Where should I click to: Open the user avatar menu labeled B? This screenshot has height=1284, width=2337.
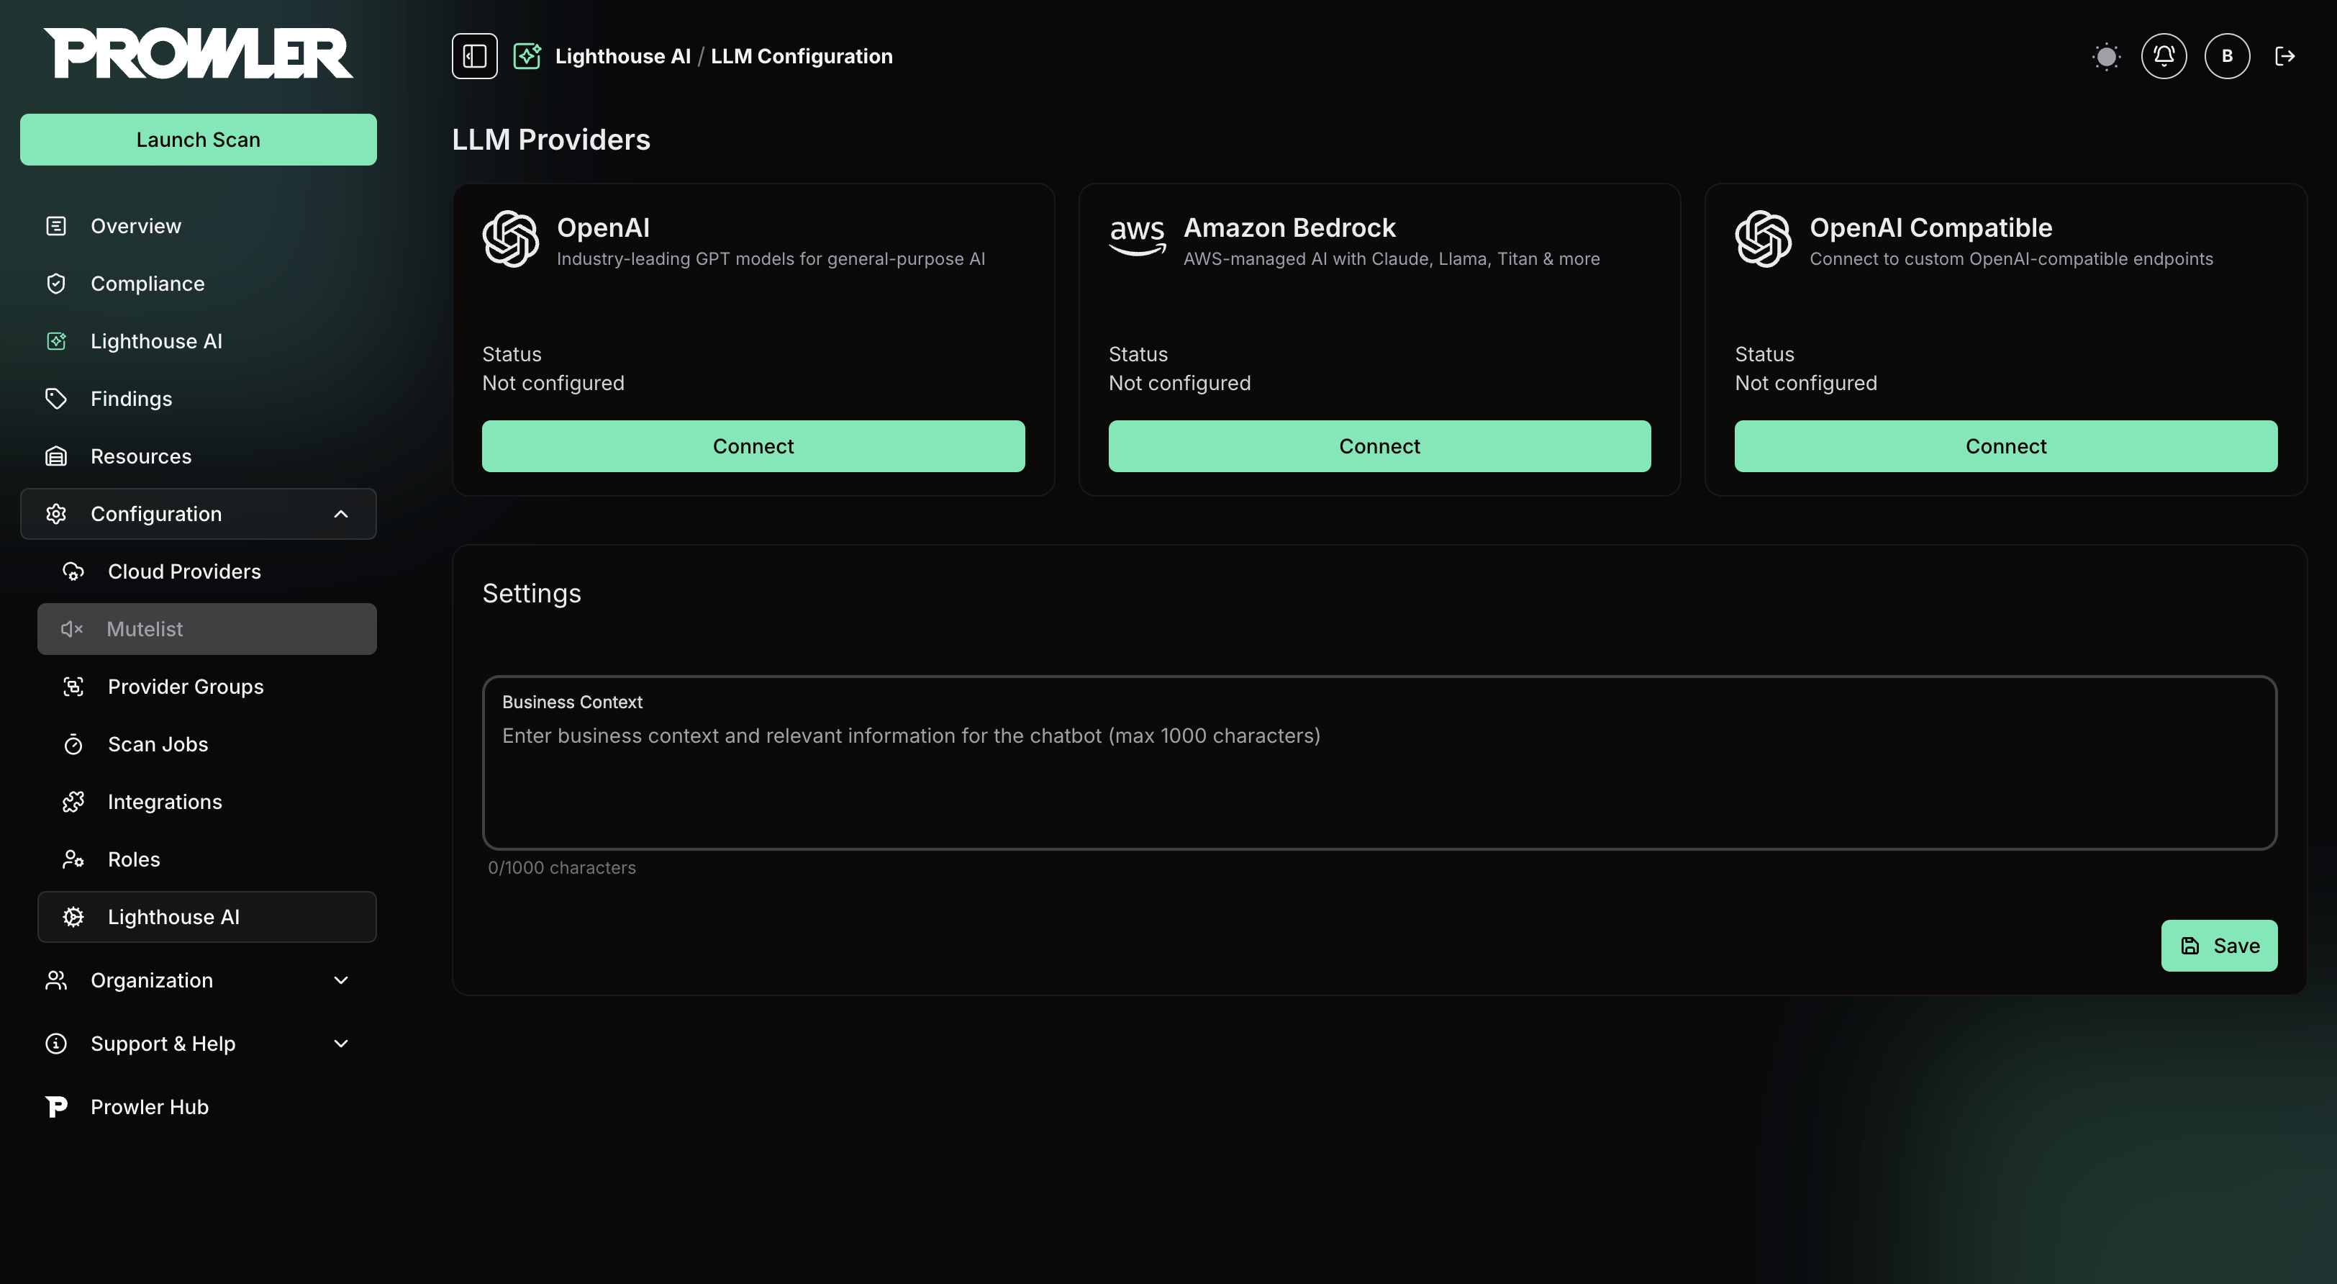[2227, 55]
